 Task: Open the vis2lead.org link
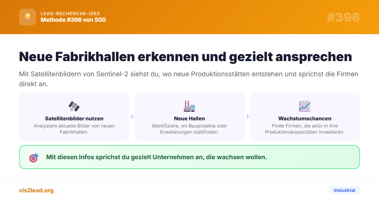36,190
